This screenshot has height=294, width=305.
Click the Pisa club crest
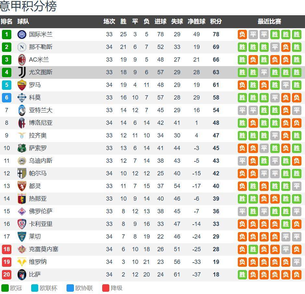tap(22, 275)
